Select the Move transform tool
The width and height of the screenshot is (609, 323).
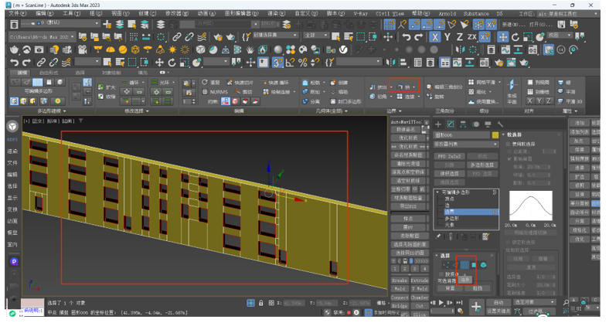[x=160, y=62]
